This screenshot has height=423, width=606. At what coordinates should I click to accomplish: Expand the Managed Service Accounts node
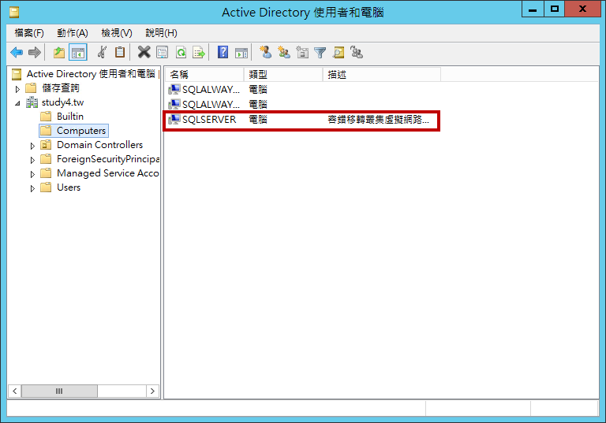[x=32, y=174]
